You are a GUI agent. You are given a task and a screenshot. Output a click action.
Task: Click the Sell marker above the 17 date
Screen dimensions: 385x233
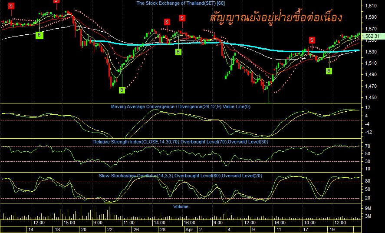point(312,40)
